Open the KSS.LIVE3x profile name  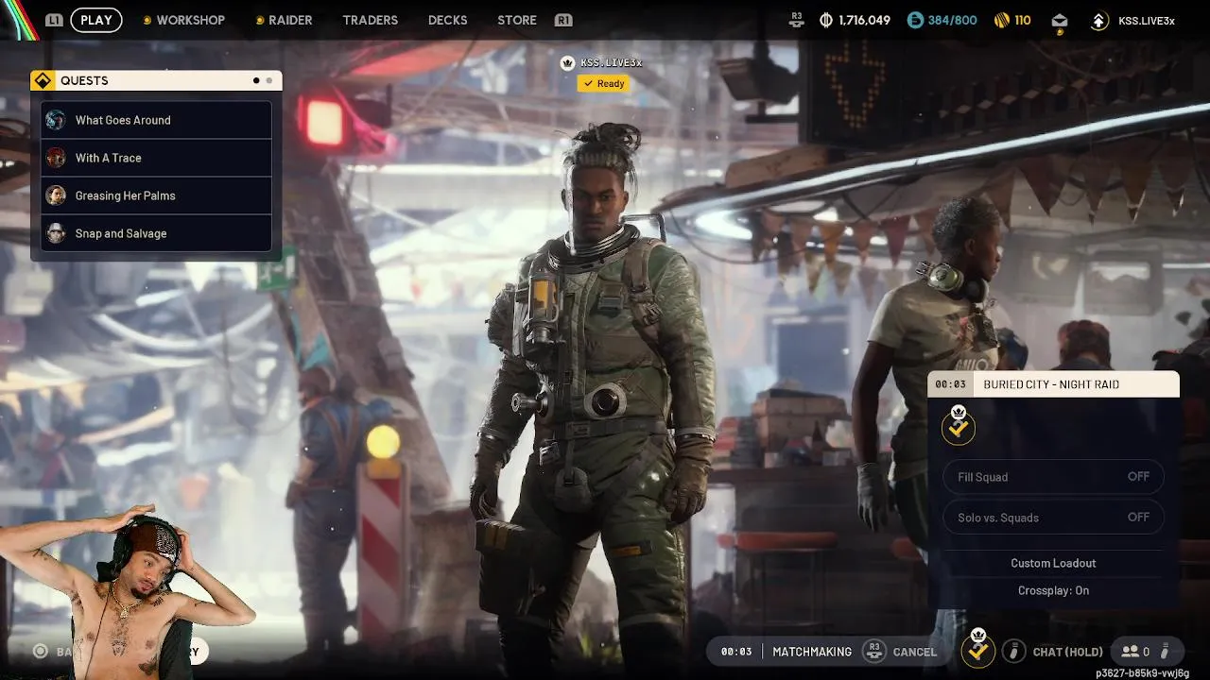[1146, 20]
